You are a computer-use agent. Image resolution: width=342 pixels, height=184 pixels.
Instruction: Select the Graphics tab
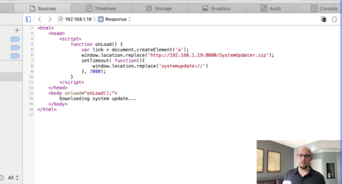(216, 8)
